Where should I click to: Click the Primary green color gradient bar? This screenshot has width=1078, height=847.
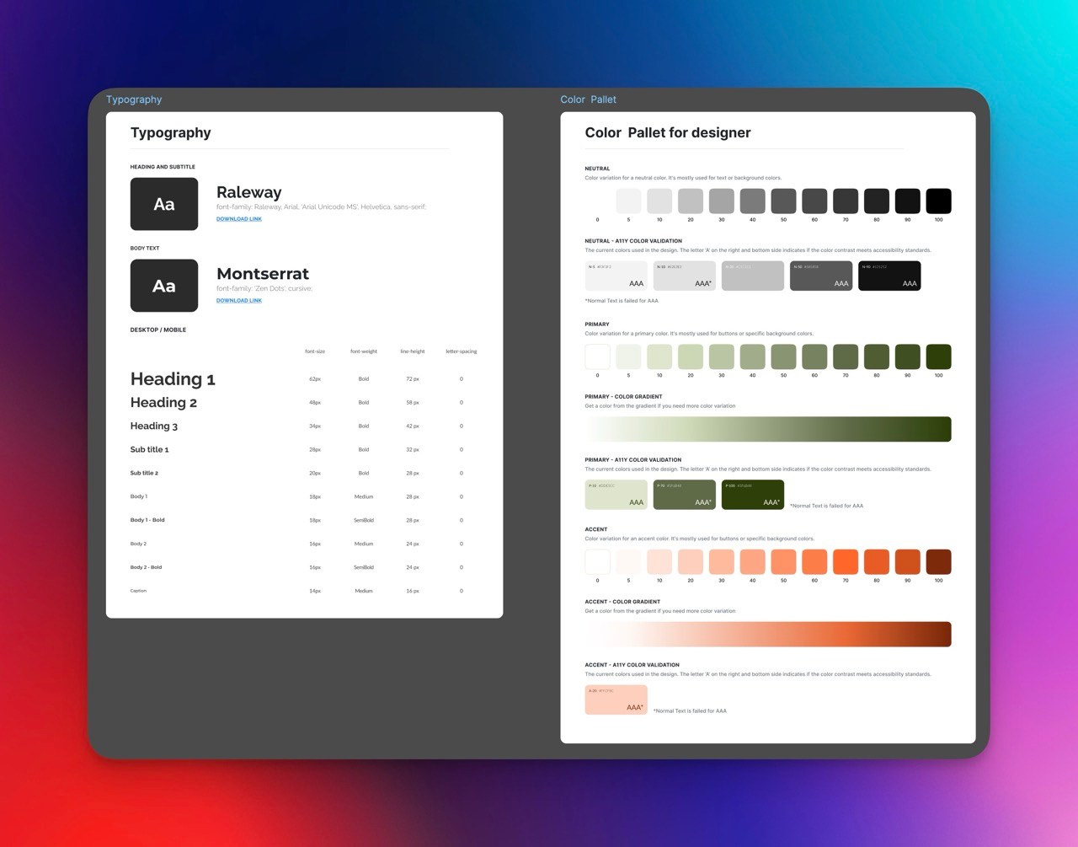pyautogui.click(x=768, y=429)
